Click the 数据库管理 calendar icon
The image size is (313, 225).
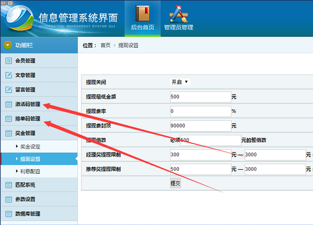[9, 214]
